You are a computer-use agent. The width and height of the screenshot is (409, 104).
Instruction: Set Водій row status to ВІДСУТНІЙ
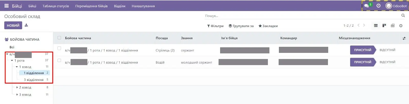[387, 62]
